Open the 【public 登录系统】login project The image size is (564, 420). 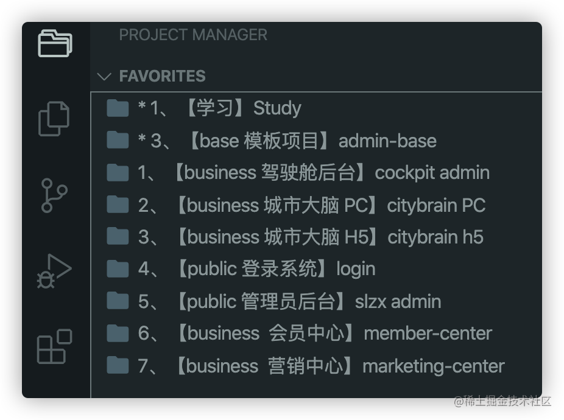(316, 269)
